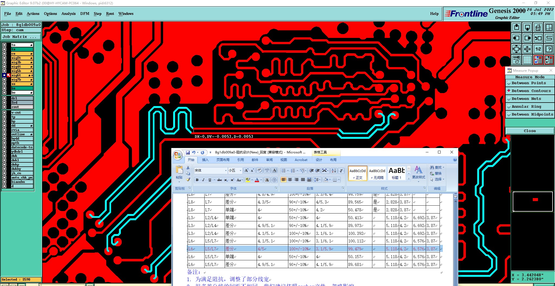This screenshot has height=286, width=555.
Task: Click the black net measure traffic-light icon
Action: pyautogui.click(x=549, y=60)
